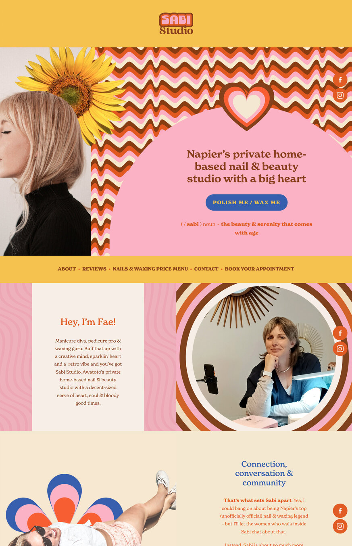Open Instagram icon beside the hero heart

[x=340, y=95]
